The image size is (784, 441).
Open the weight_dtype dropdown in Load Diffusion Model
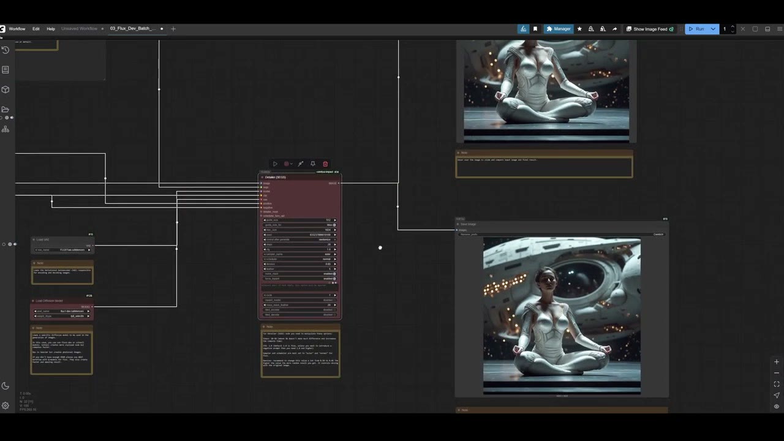[62, 316]
